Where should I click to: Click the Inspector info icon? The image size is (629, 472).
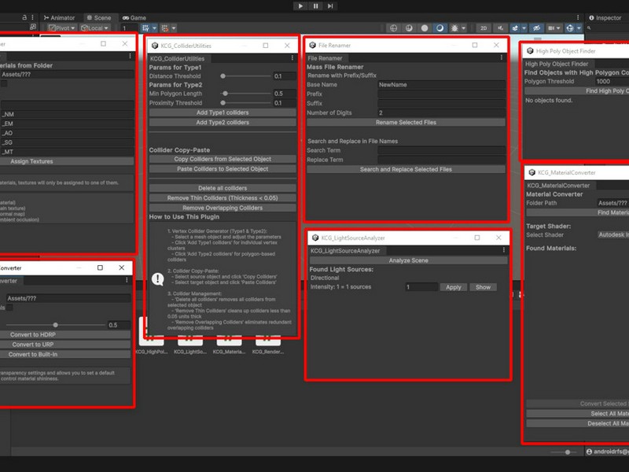(x=591, y=17)
